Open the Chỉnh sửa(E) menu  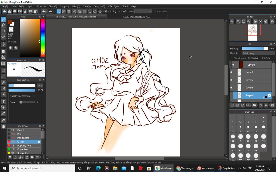point(17,6)
